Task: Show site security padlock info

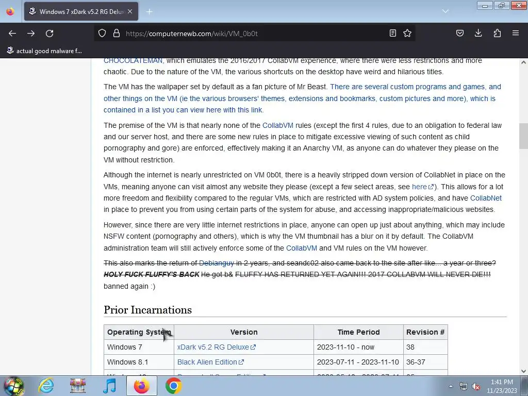Action: coord(117,33)
